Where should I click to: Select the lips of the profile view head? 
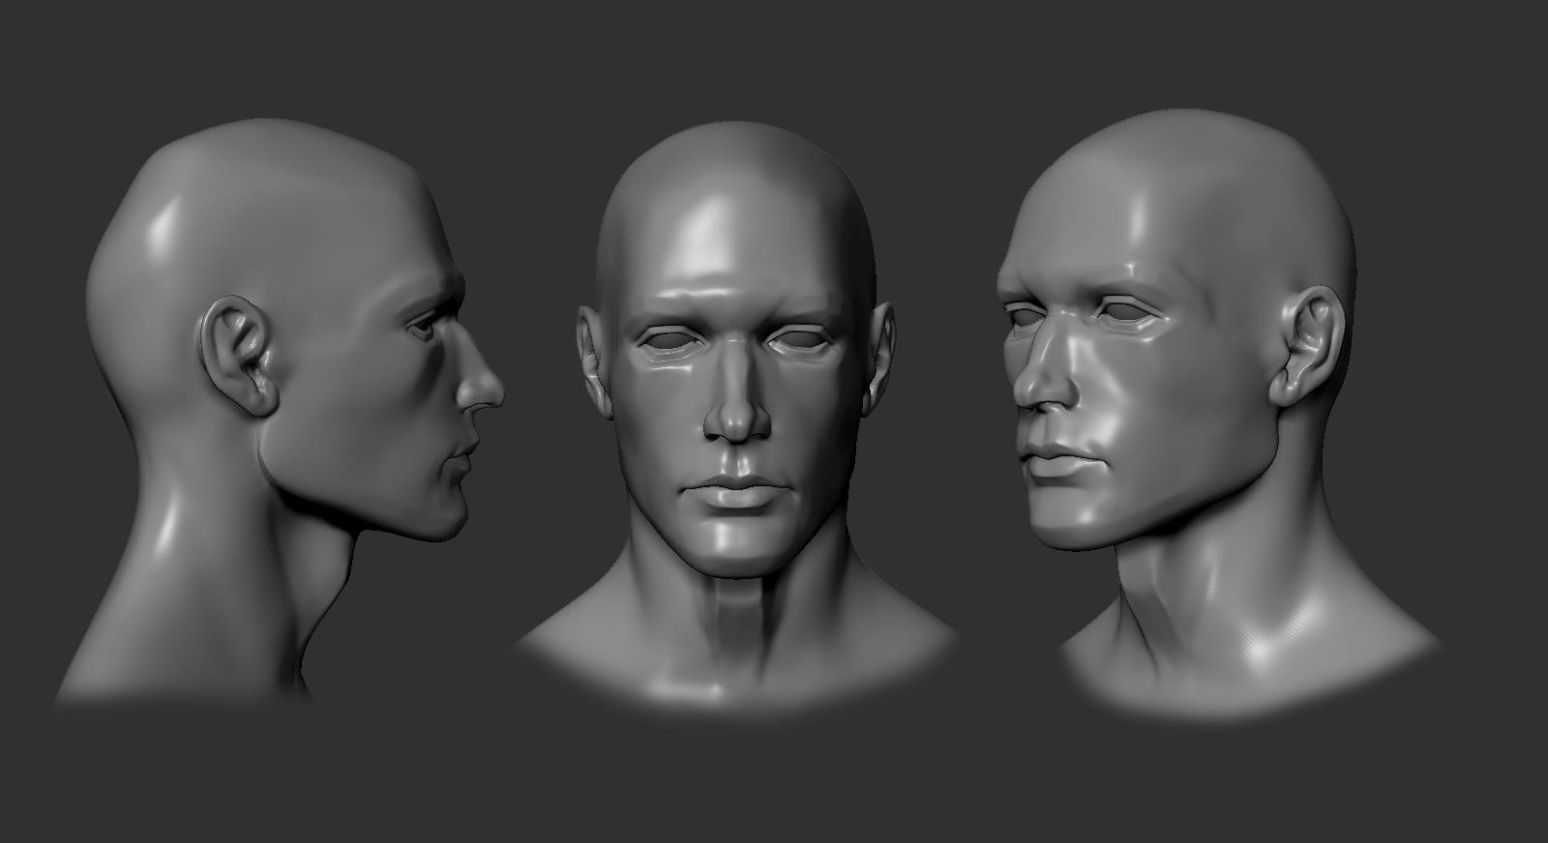(x=462, y=451)
